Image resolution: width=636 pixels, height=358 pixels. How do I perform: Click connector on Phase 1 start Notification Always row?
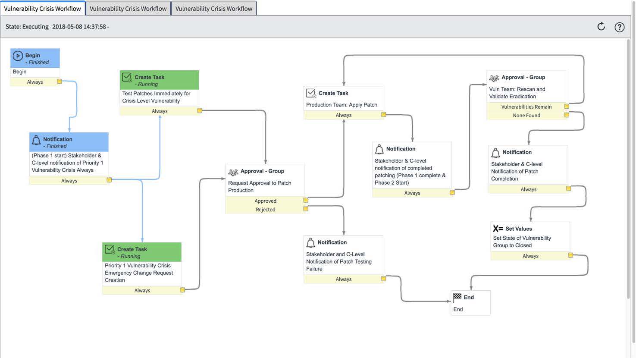coord(109,180)
